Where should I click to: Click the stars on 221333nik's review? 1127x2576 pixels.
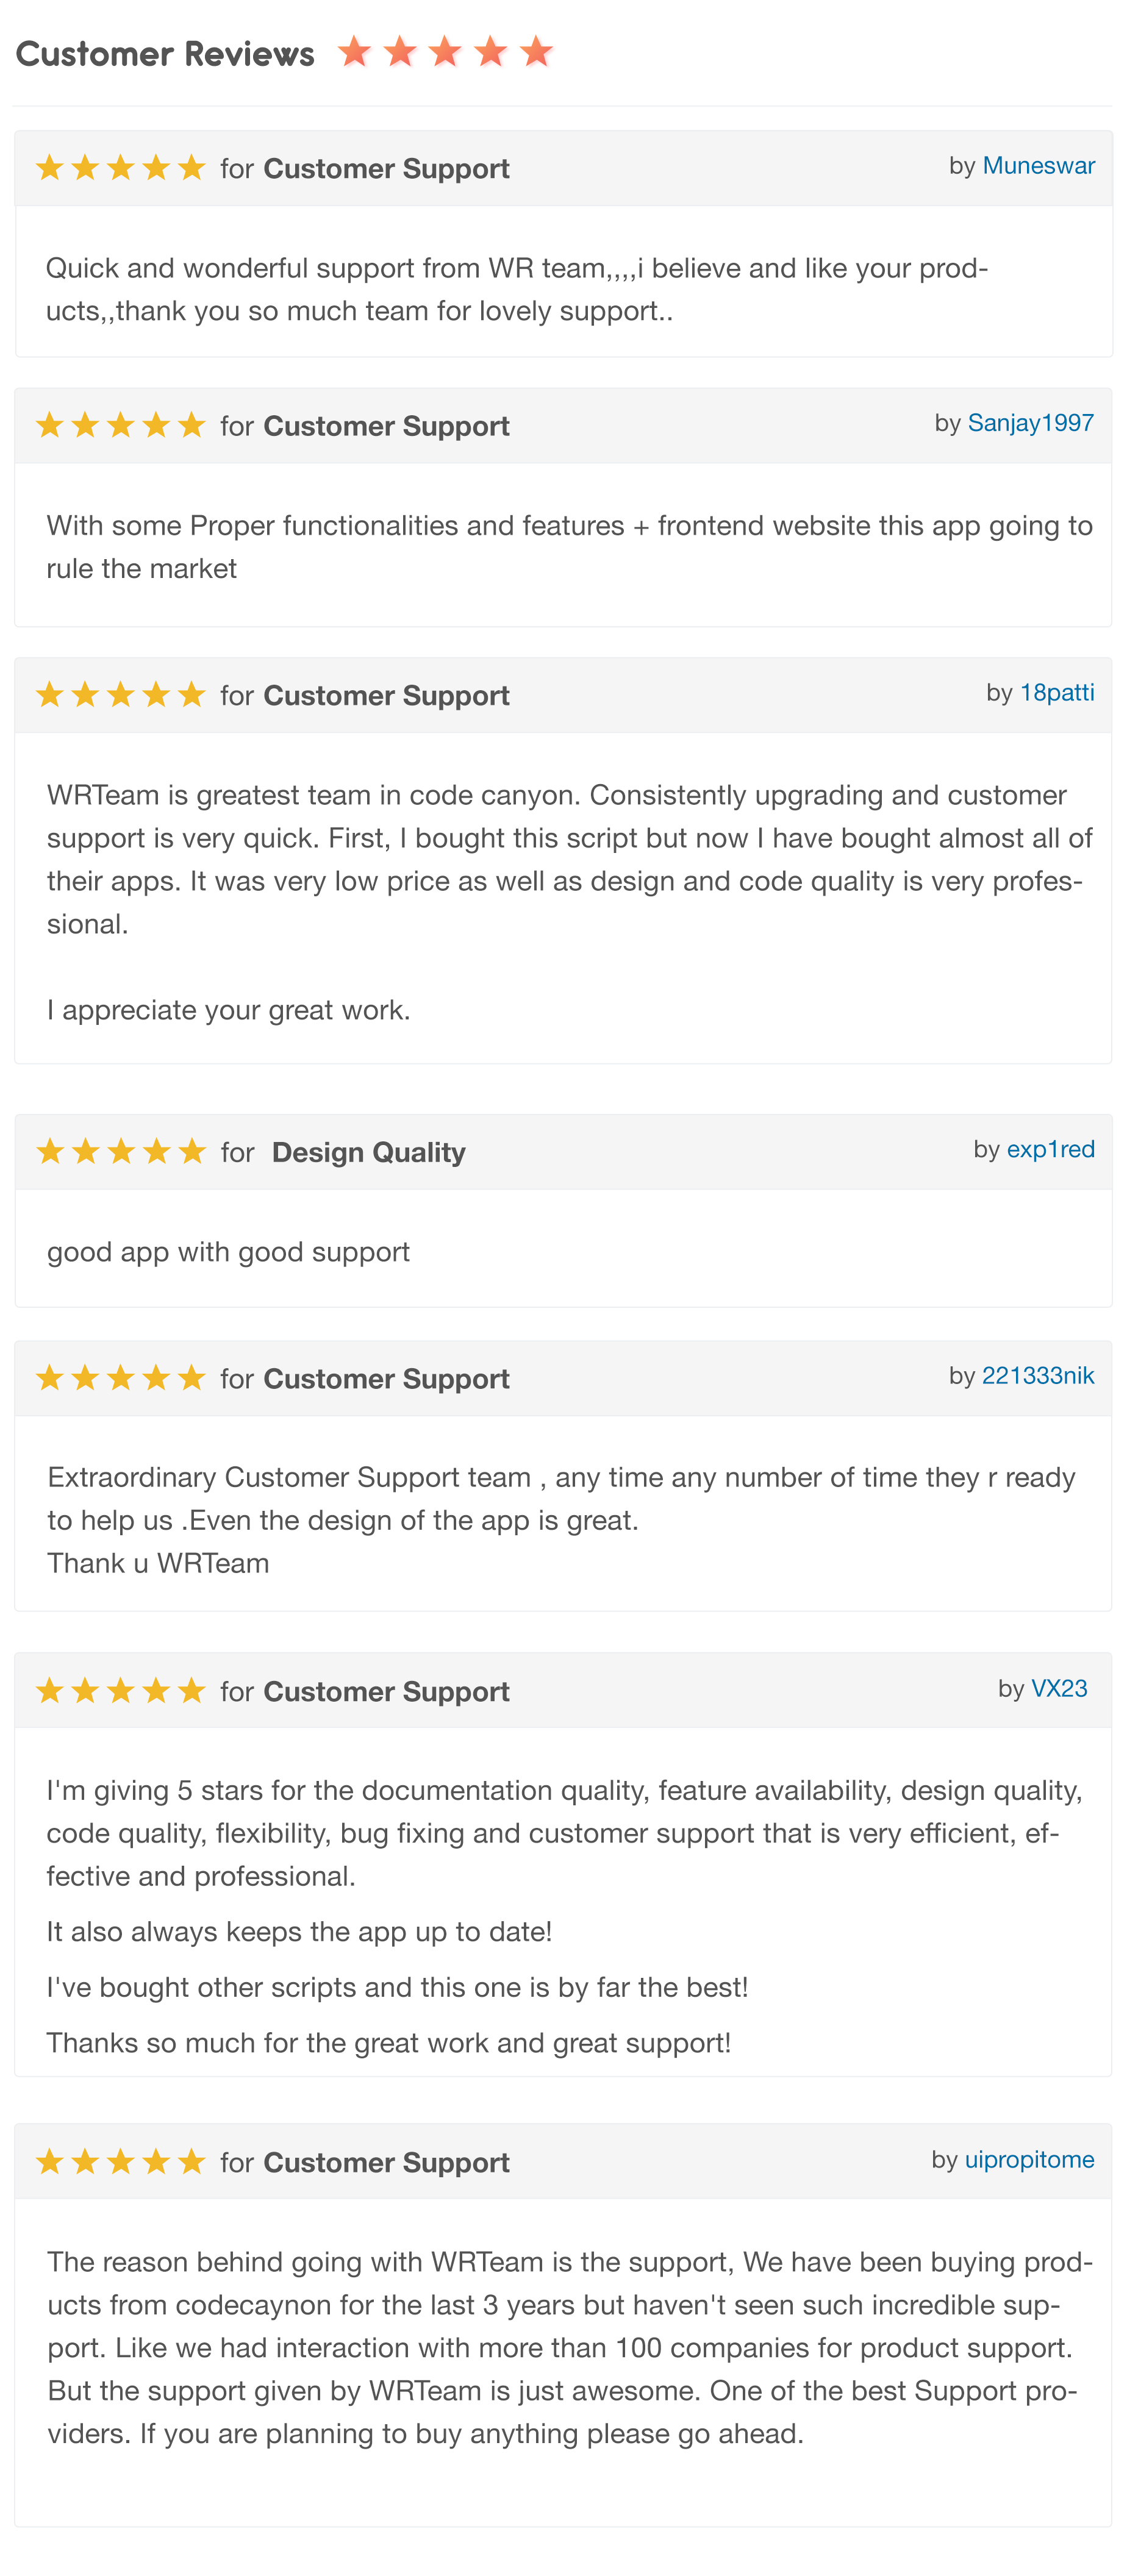tap(120, 1378)
